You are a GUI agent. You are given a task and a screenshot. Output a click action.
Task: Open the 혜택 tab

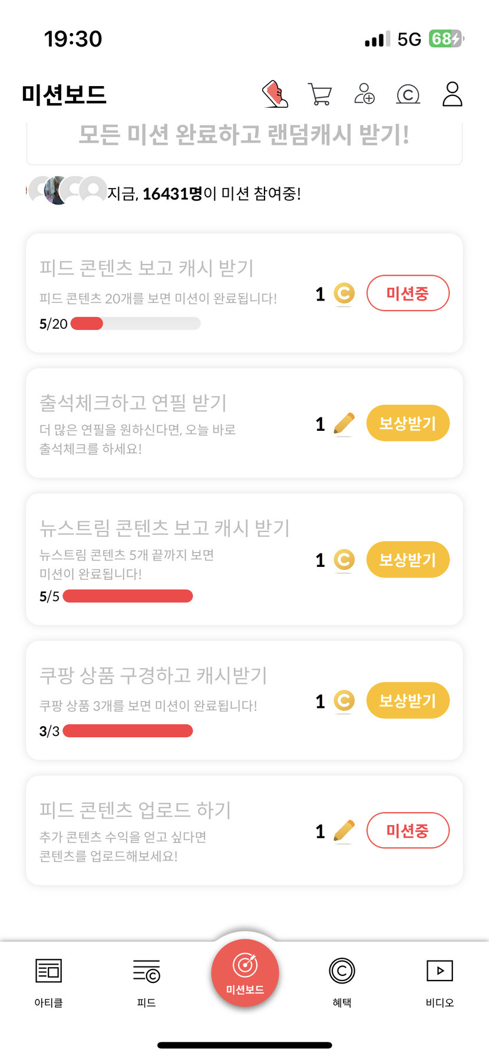[342, 979]
